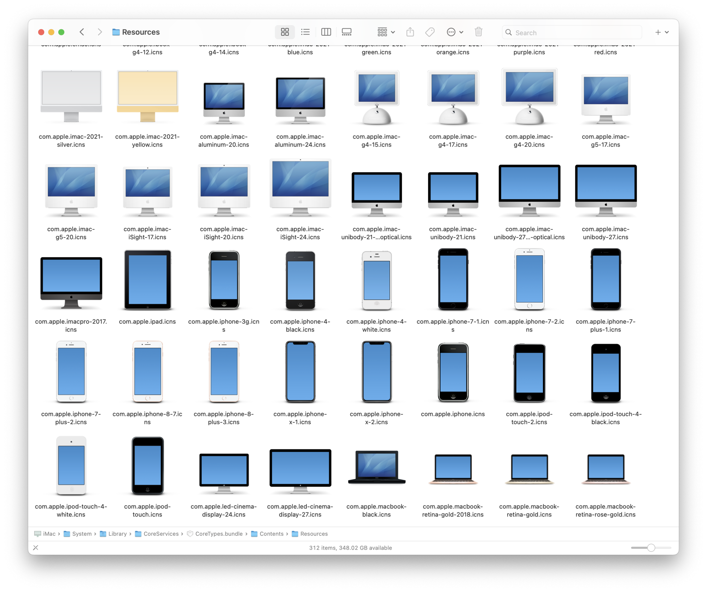Viewport: 707px width, 592px height.
Task: Select the icon view button
Action: pyautogui.click(x=285, y=32)
